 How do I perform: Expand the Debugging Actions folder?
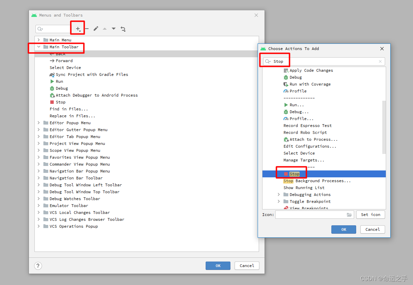click(x=279, y=195)
